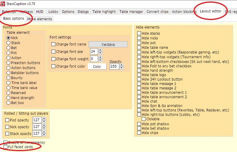Enable Change font weight checkbox
This screenshot has height=152, width=237.
(53, 59)
